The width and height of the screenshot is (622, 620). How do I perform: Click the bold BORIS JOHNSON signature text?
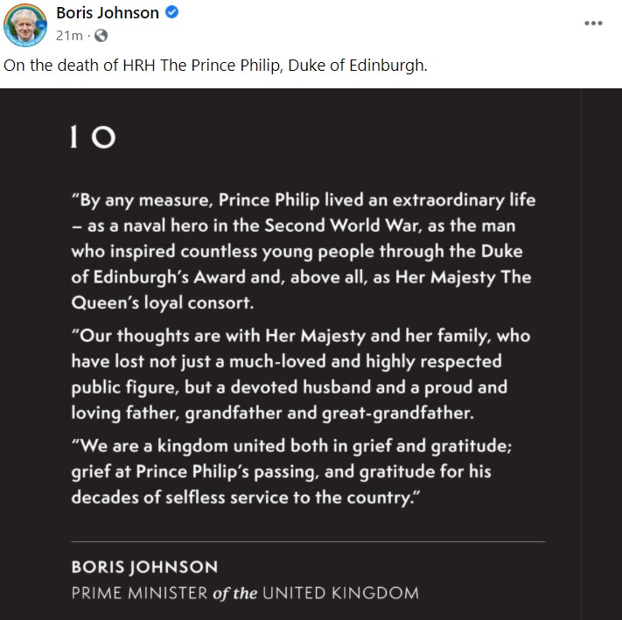pyautogui.click(x=144, y=567)
